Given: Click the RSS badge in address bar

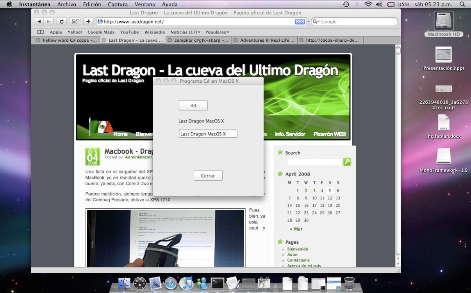Looking at the screenshot, I should click(x=300, y=22).
